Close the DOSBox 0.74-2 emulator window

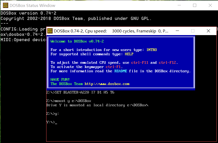tap(208, 31)
